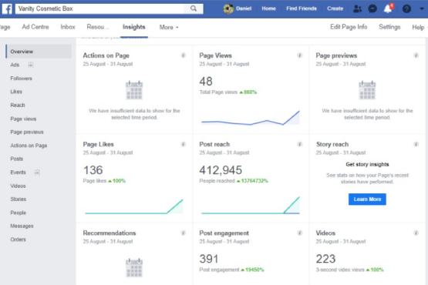Open Events in the sidebar
428x285 pixels.
(18, 173)
